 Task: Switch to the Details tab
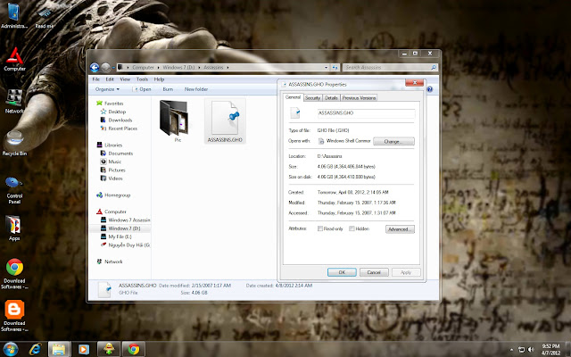tap(331, 98)
